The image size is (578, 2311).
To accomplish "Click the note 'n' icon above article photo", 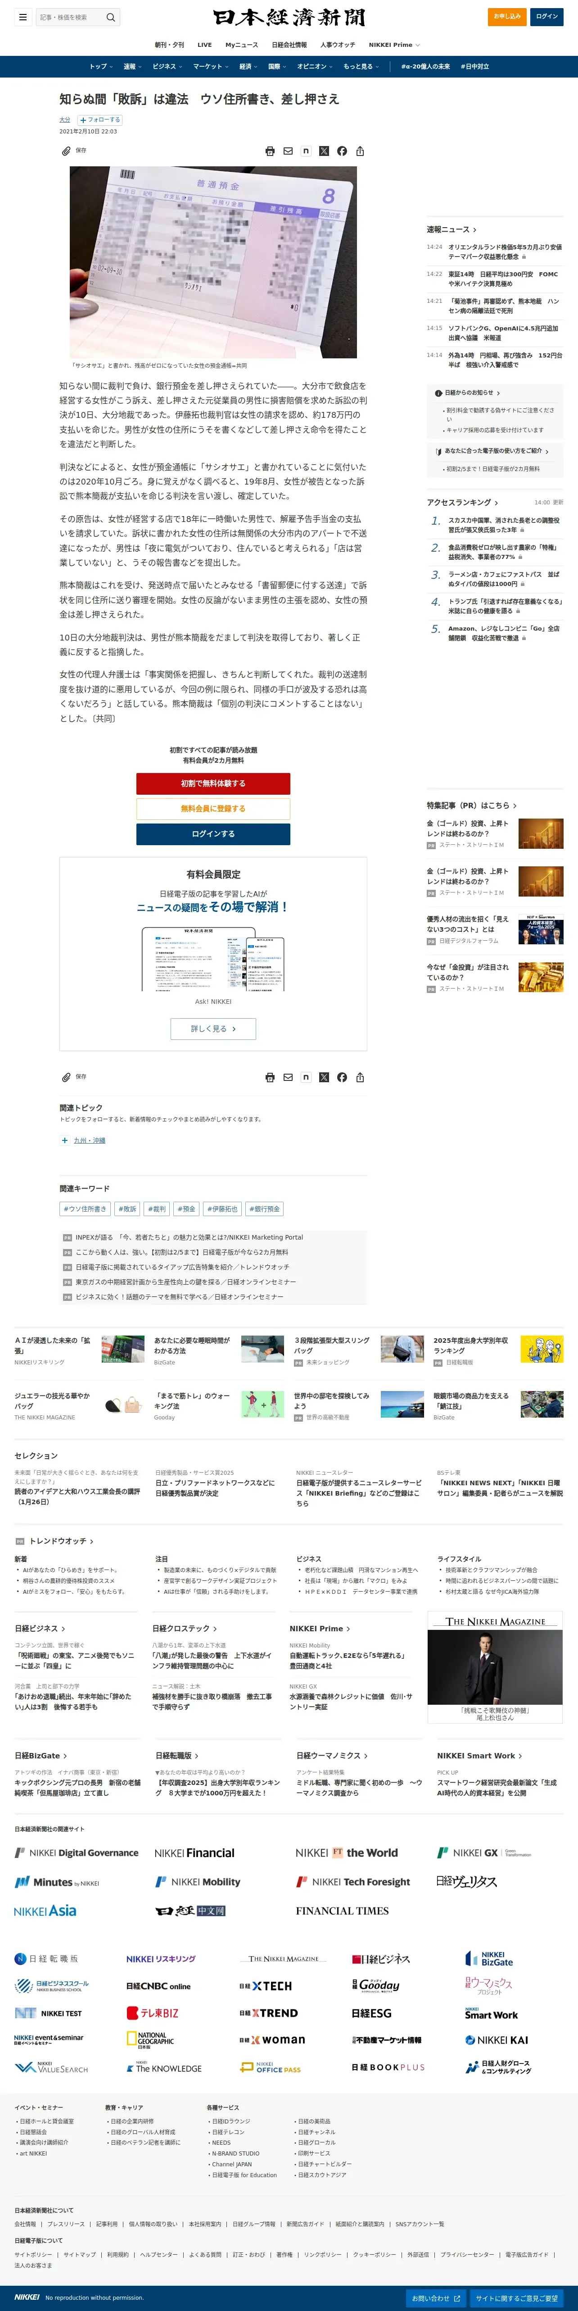I will tap(307, 151).
